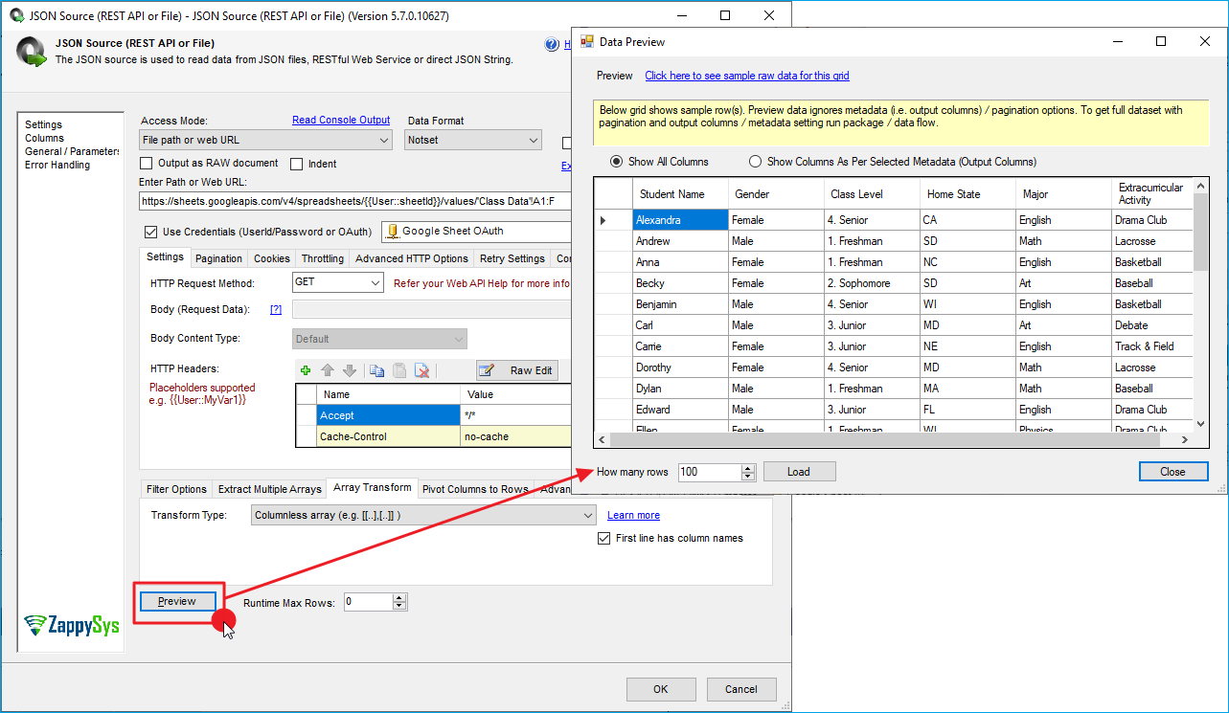Image resolution: width=1229 pixels, height=713 pixels.
Task: Delete selected header with red X icon
Action: pos(421,370)
